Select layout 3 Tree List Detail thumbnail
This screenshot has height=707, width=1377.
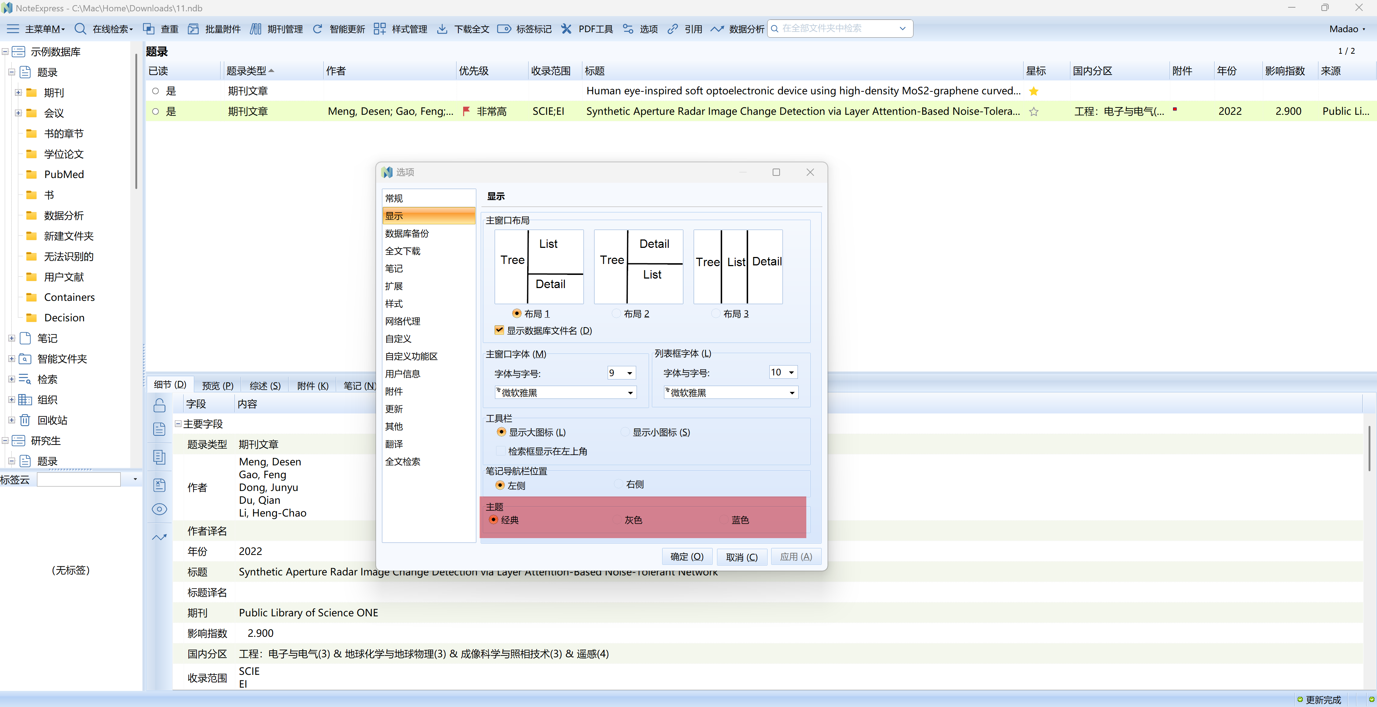[738, 266]
